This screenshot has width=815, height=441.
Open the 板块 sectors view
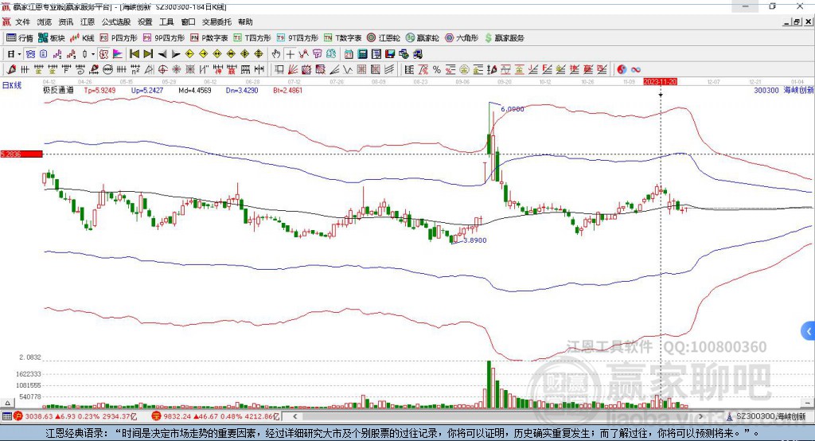pyautogui.click(x=51, y=38)
